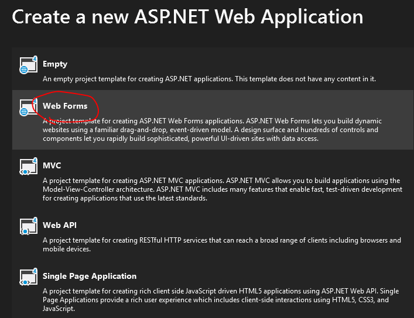The width and height of the screenshot is (414, 318).
Task: Pick the Single Page Application title
Action: [x=90, y=276]
